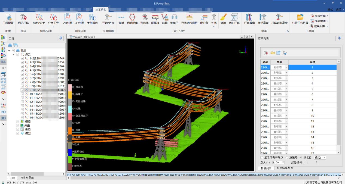Toggle the 模型 model layer checkbox

(x=18, y=133)
